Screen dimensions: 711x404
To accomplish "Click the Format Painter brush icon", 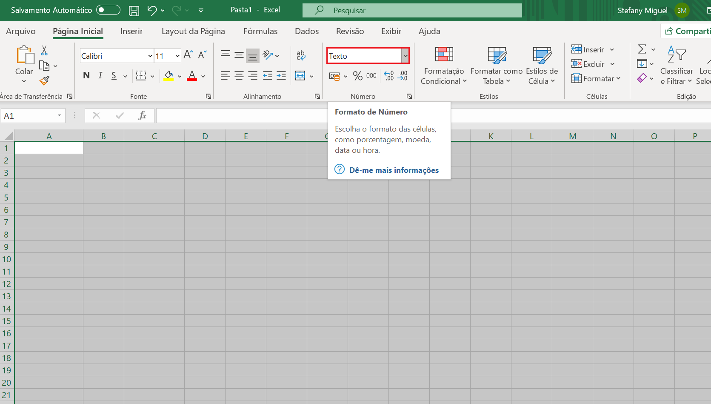I will (x=44, y=80).
